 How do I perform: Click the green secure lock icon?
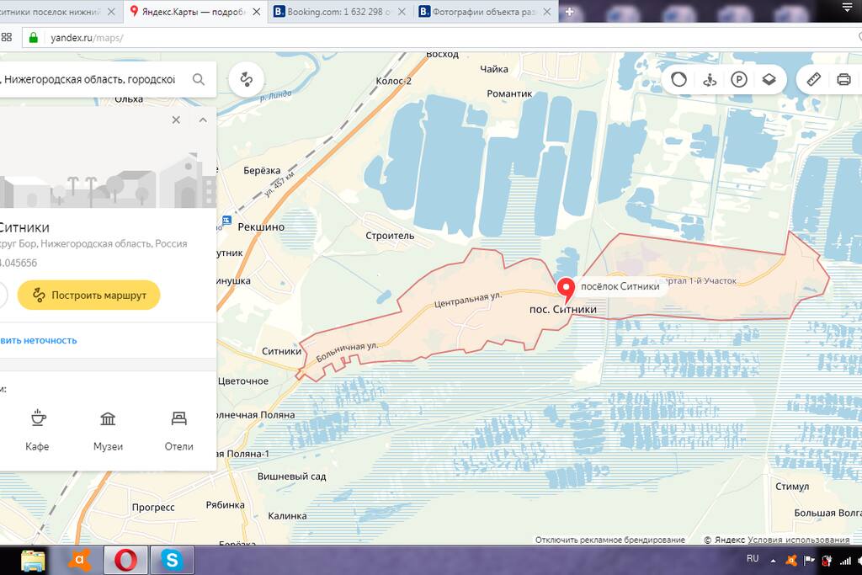click(x=34, y=37)
